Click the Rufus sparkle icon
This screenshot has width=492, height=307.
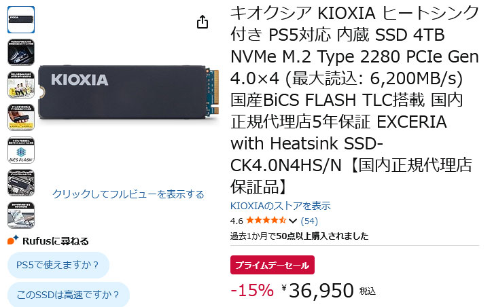pos(12,240)
